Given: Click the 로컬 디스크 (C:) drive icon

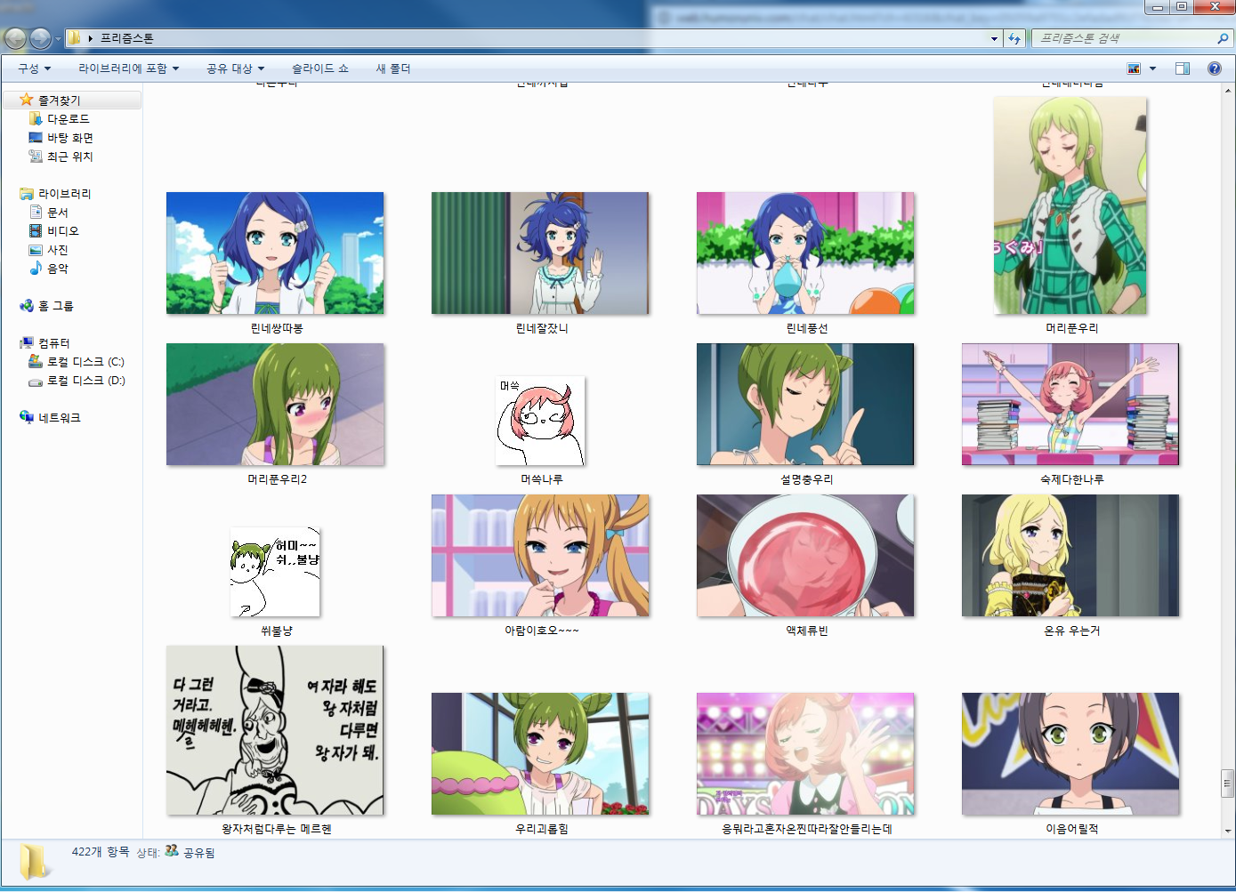Looking at the screenshot, I should click(x=36, y=361).
